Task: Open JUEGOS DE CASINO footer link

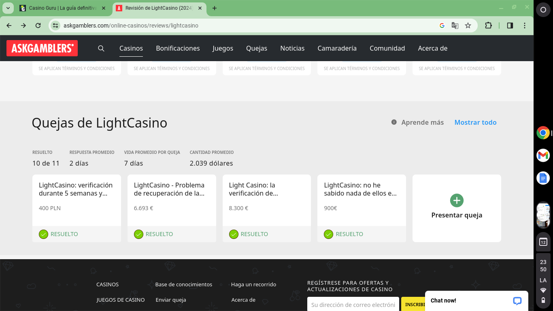Action: pyautogui.click(x=121, y=300)
